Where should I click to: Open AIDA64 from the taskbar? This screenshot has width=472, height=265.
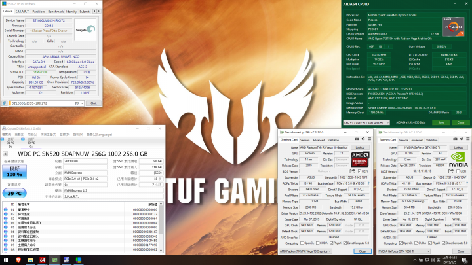[x=42, y=260]
